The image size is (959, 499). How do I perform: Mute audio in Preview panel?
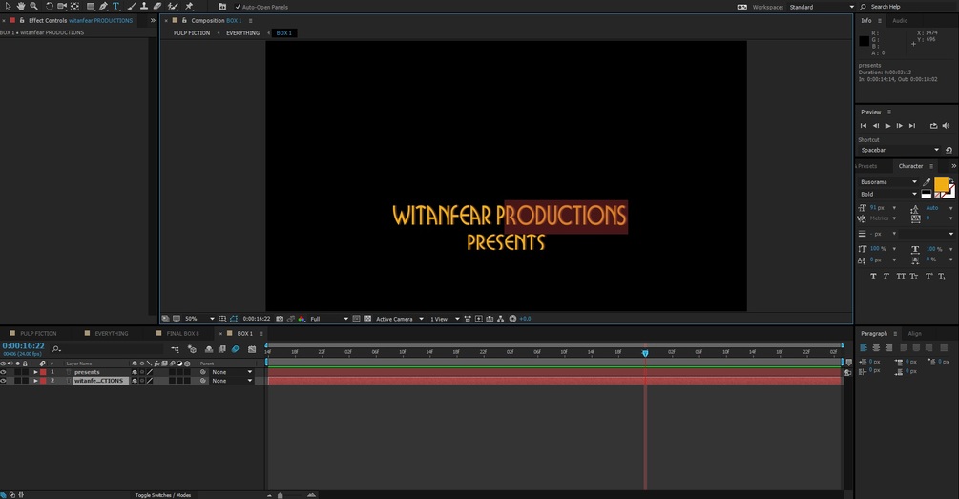947,125
